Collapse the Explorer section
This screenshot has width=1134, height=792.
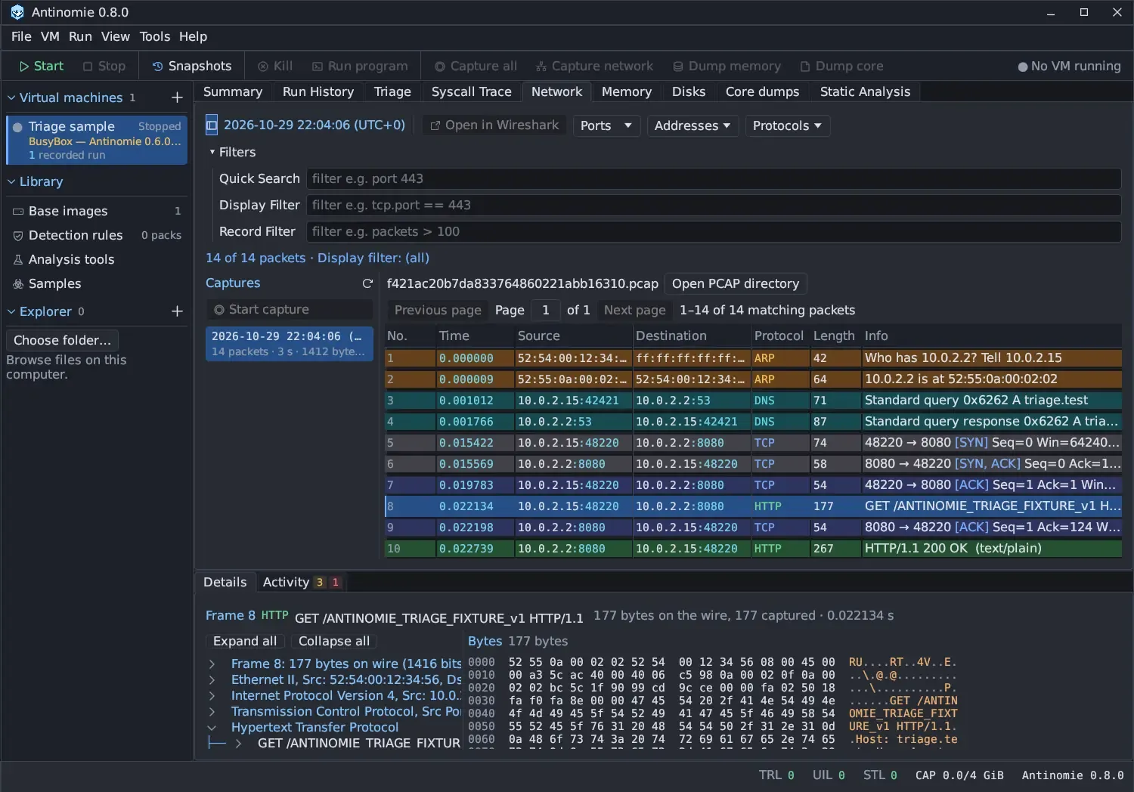pos(11,311)
